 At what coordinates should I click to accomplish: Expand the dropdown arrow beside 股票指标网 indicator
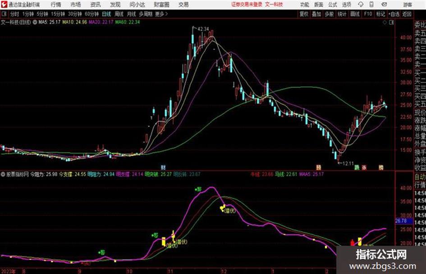tap(3, 174)
